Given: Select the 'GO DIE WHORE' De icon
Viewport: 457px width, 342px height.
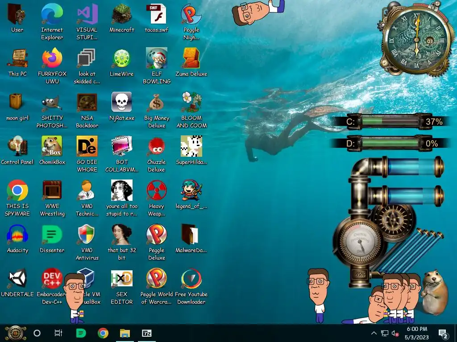Looking at the screenshot, I should click(87, 155).
